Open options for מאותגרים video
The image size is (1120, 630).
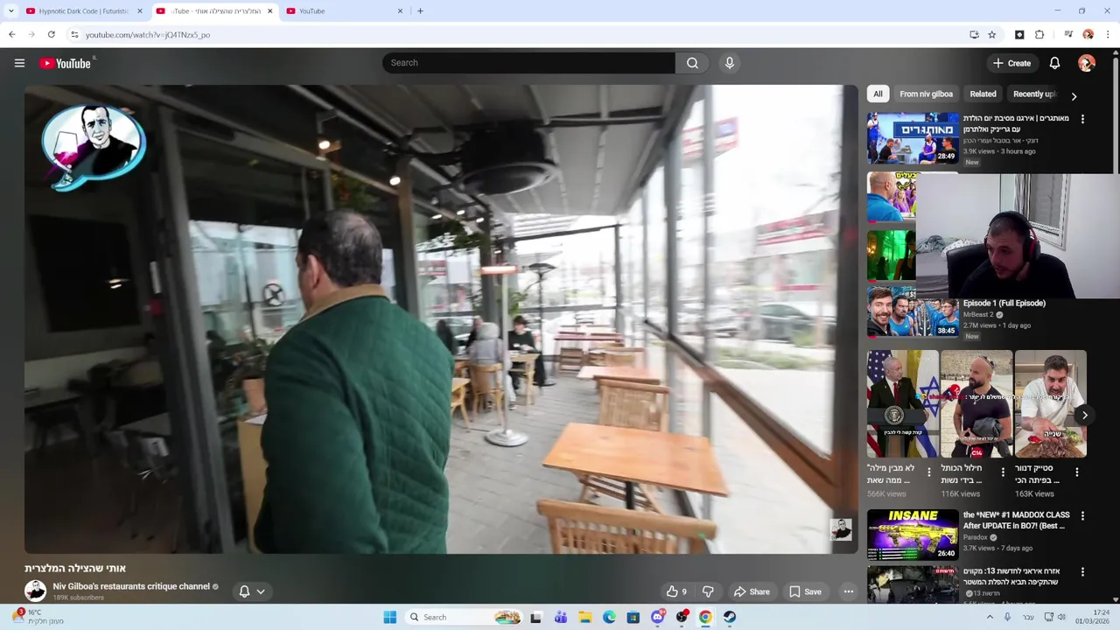pos(1082,119)
